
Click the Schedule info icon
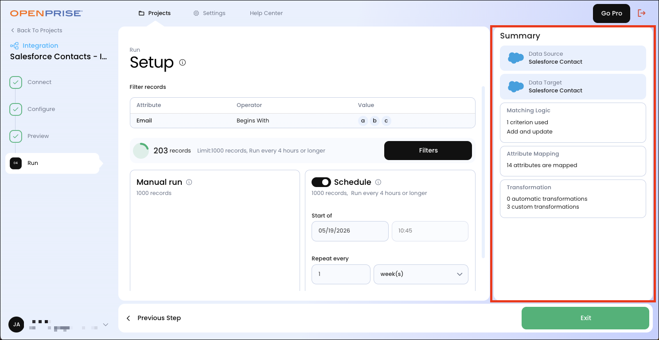click(x=378, y=182)
